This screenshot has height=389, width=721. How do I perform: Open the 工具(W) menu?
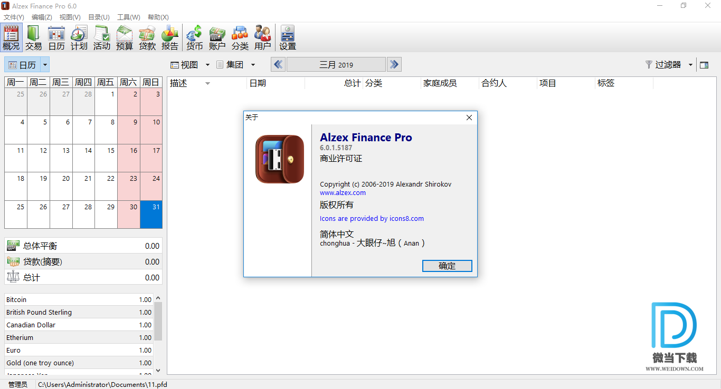pos(129,17)
